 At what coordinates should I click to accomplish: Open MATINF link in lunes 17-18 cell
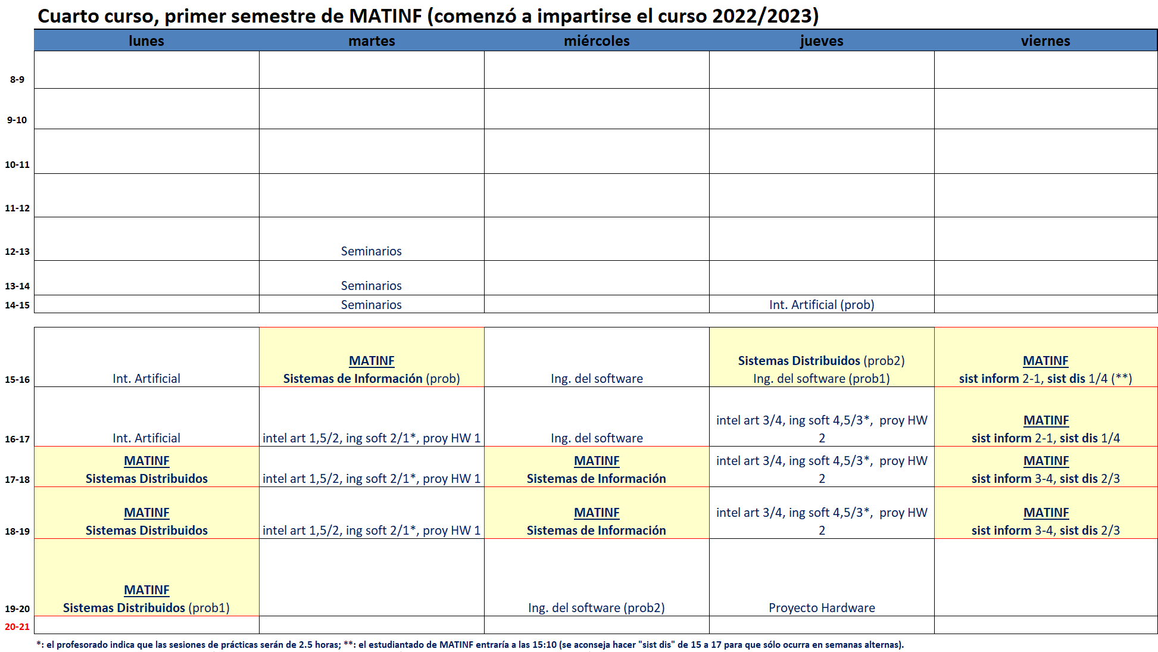pos(146,461)
